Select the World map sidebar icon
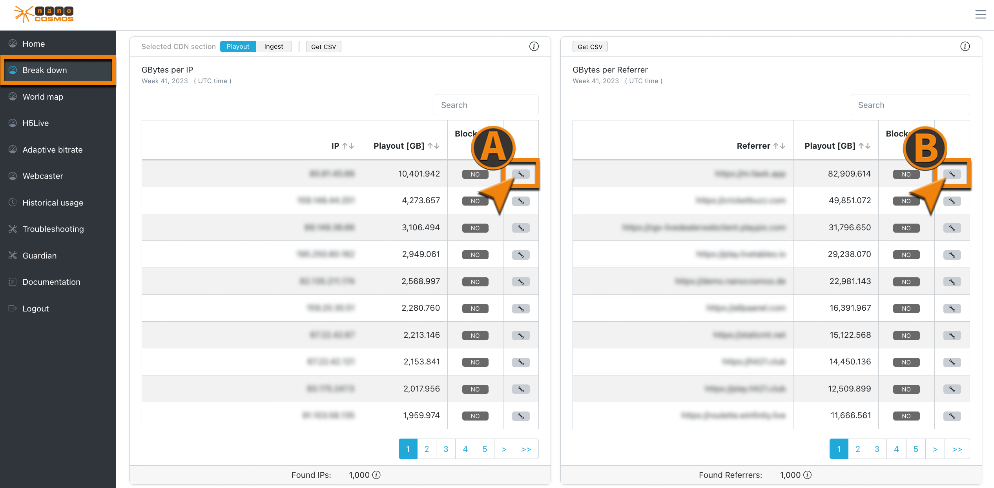994x488 pixels. [x=43, y=97]
